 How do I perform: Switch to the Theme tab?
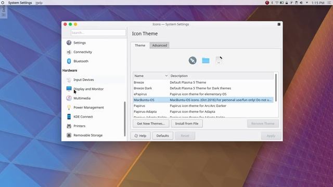coord(140,45)
